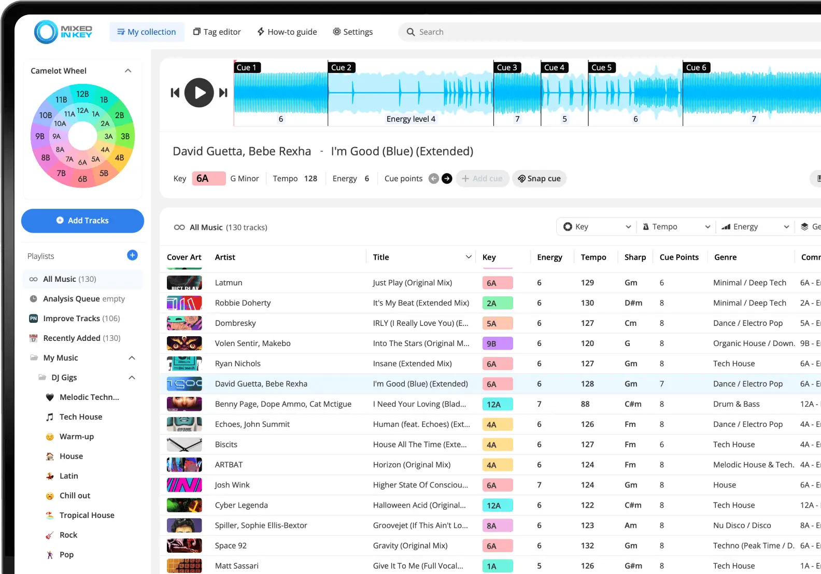The image size is (821, 574).
Task: Skip to the next track
Action: [223, 93]
